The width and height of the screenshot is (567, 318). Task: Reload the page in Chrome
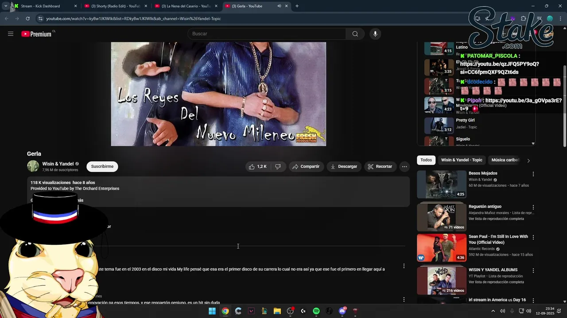point(27,19)
